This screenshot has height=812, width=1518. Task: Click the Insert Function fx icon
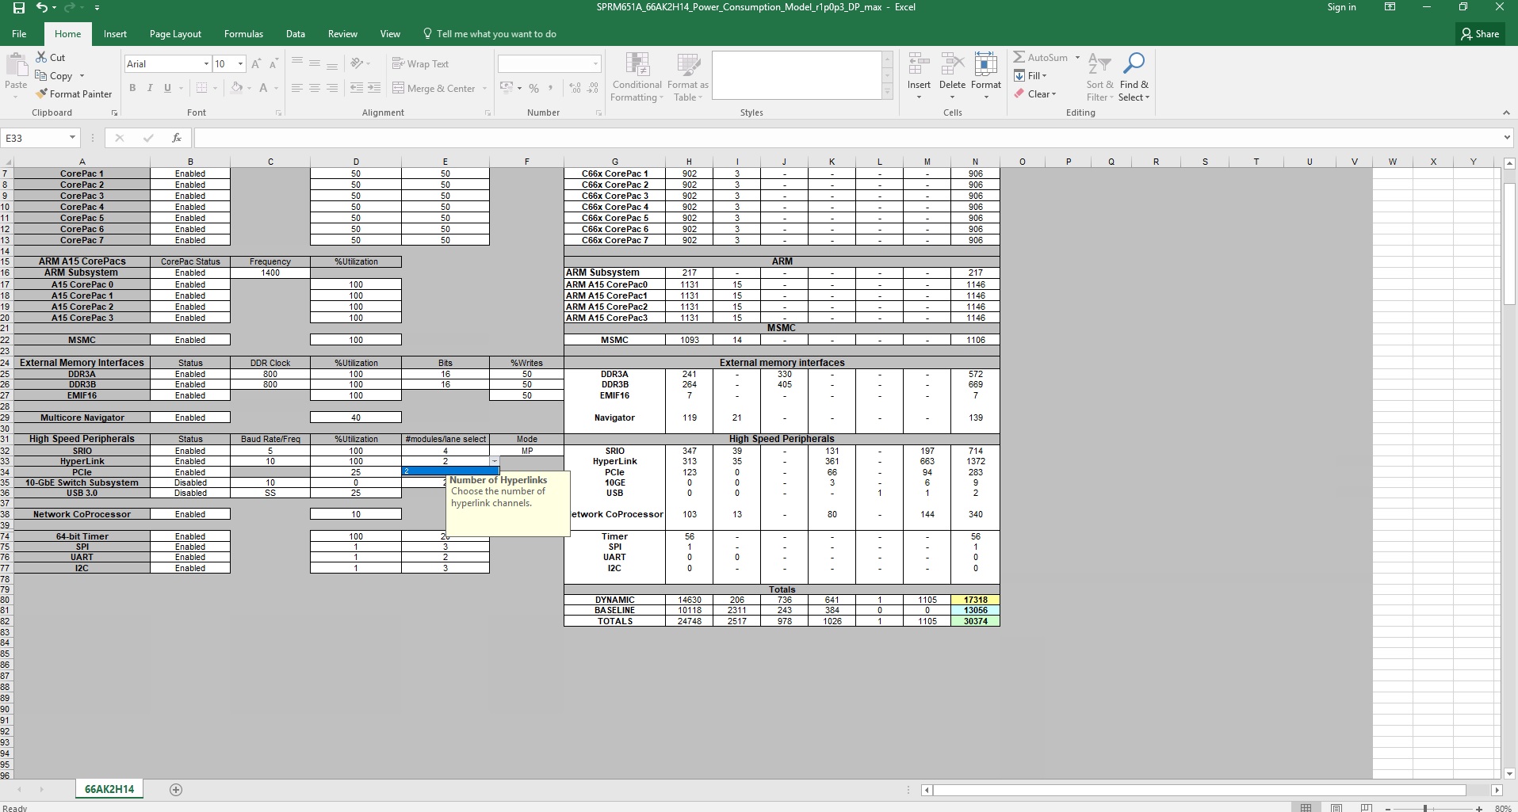click(176, 138)
